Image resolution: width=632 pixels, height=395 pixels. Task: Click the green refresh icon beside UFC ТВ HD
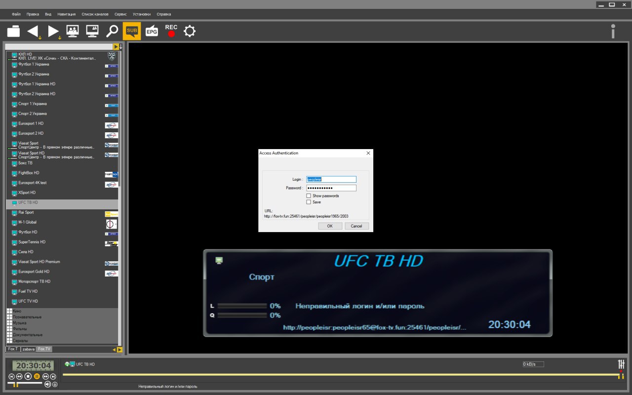point(67,364)
